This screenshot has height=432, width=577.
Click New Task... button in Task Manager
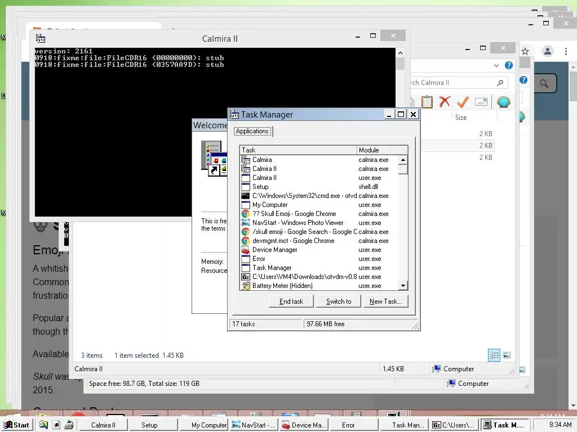[385, 301]
